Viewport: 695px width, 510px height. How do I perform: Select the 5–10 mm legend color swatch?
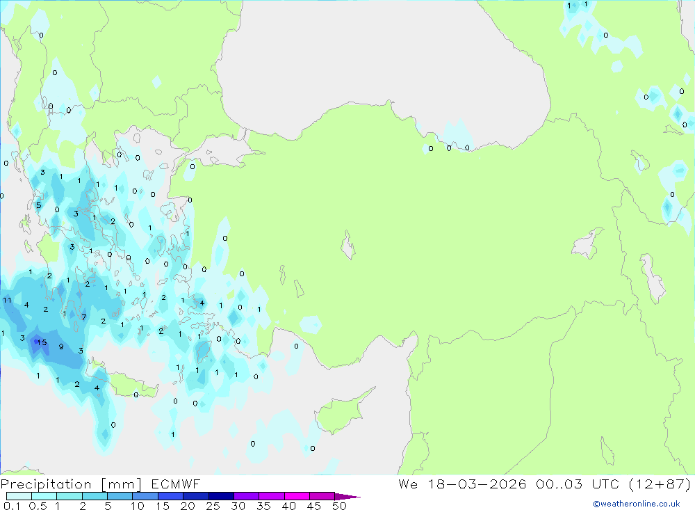[120, 496]
